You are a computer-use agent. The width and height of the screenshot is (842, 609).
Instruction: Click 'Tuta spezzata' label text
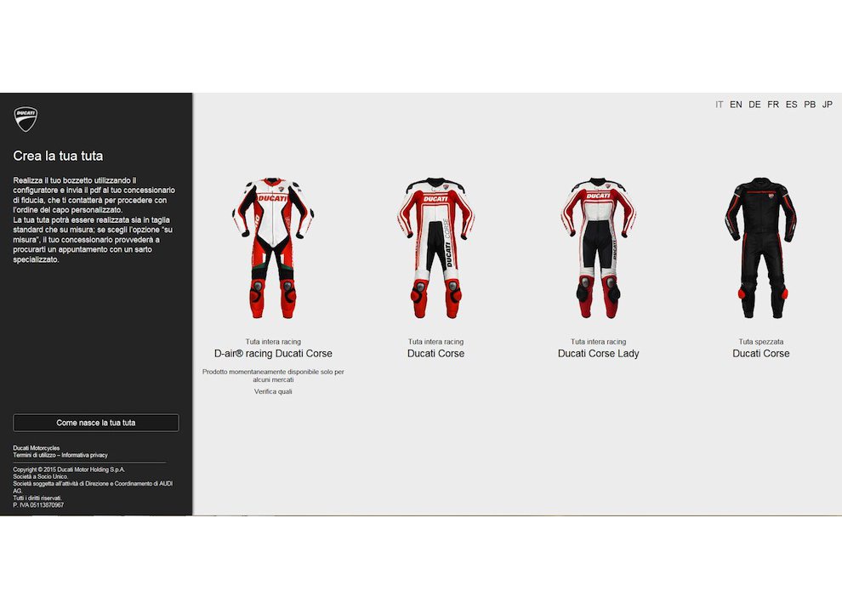click(x=761, y=342)
